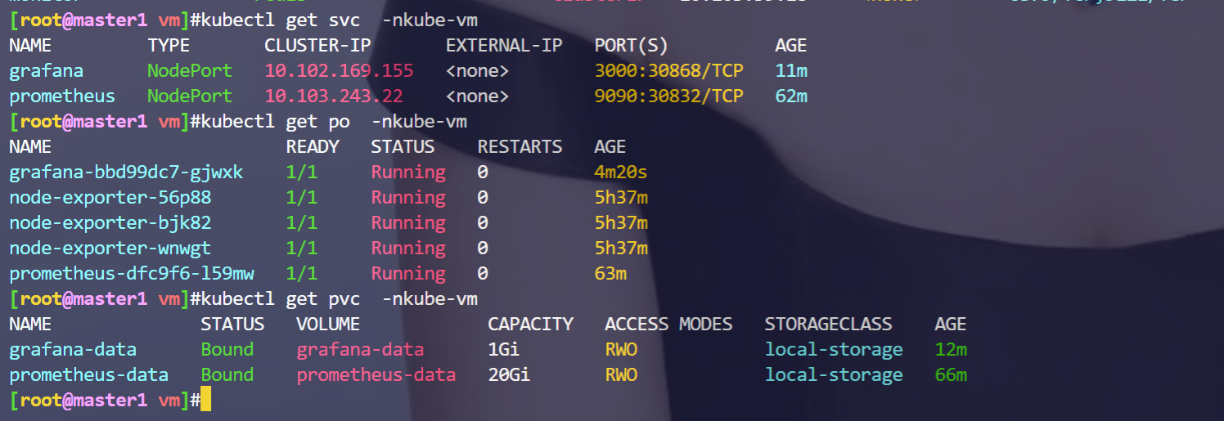Click the NodePort type of grafana service
The image size is (1224, 421).
pos(190,71)
